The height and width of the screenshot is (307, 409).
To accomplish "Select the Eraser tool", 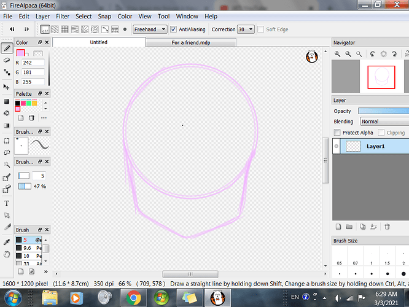I will click(x=7, y=60).
